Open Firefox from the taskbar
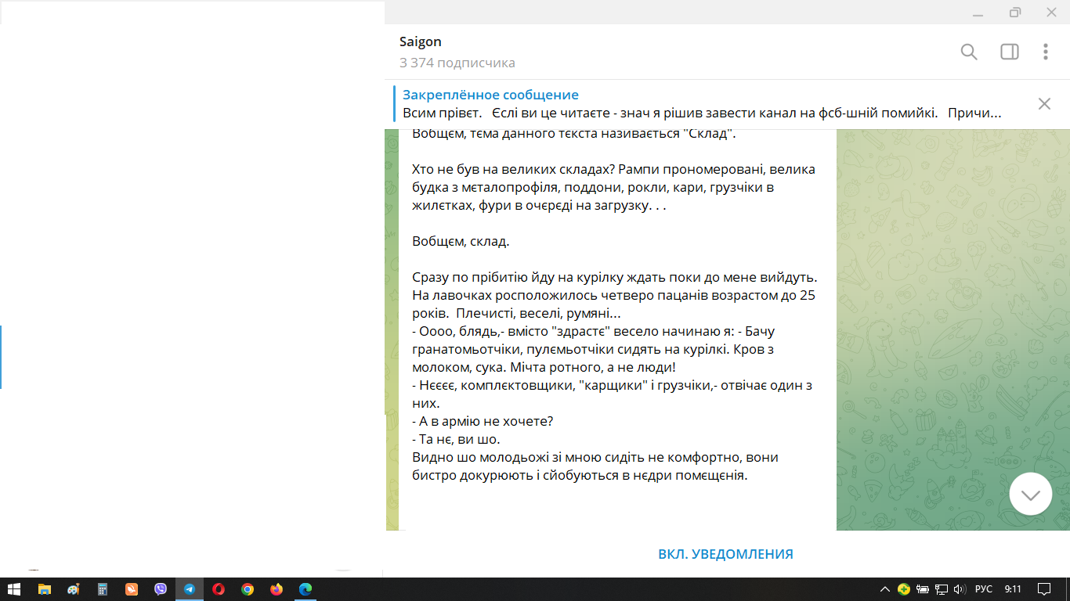This screenshot has height=601, width=1070. click(277, 589)
